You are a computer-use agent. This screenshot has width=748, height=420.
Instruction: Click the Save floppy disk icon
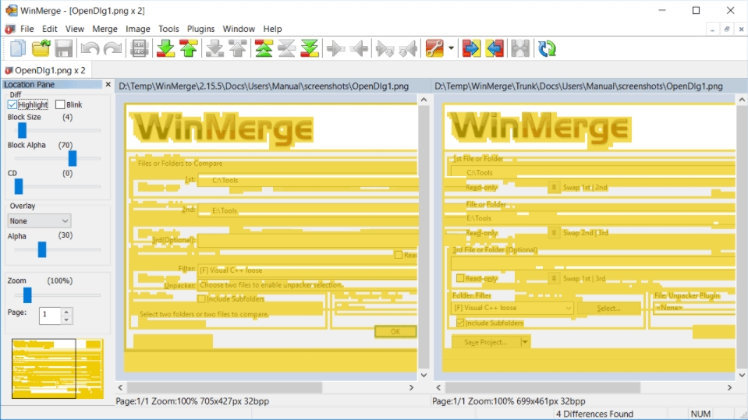pyautogui.click(x=64, y=48)
